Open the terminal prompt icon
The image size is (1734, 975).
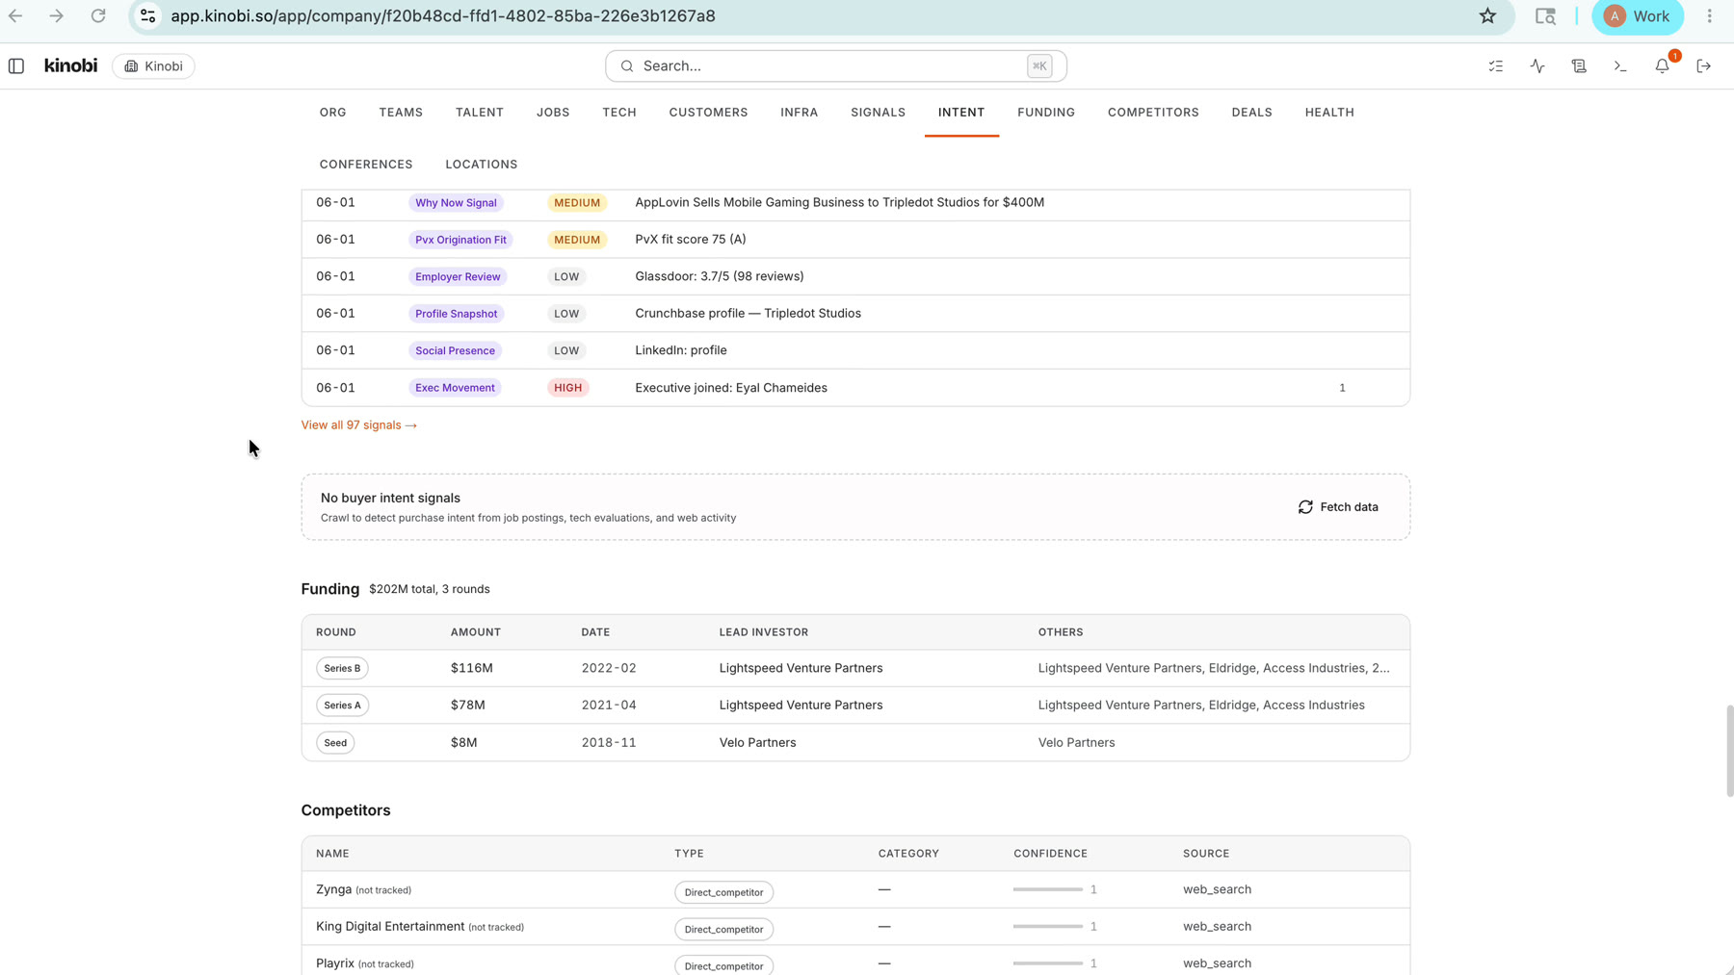(1620, 66)
